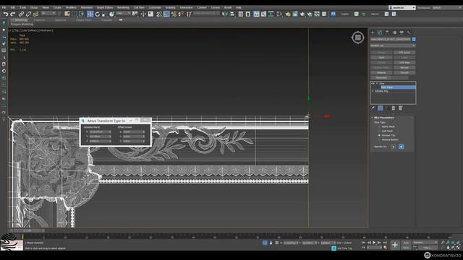This screenshot has height=260, width=463.
Task: Toggle the Snaps (2.5D) icon
Action: click(159, 14)
